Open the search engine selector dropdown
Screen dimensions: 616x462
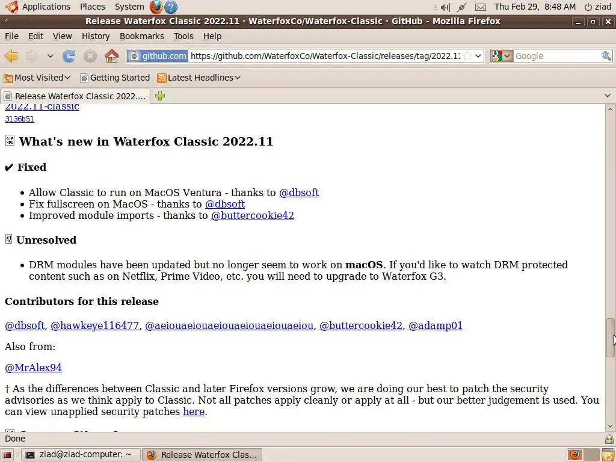coord(502,56)
